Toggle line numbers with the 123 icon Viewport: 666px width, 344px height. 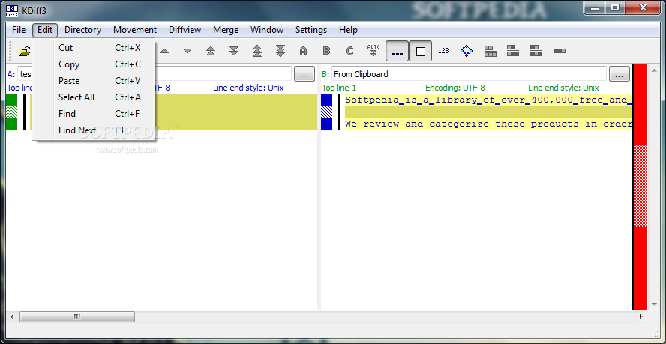(443, 51)
